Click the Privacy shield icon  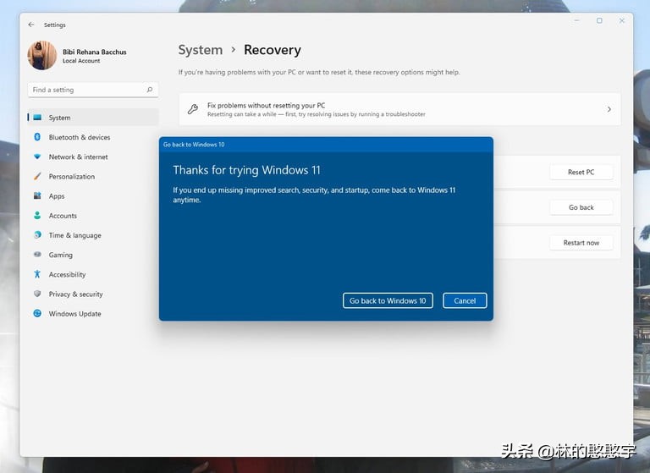pos(37,294)
